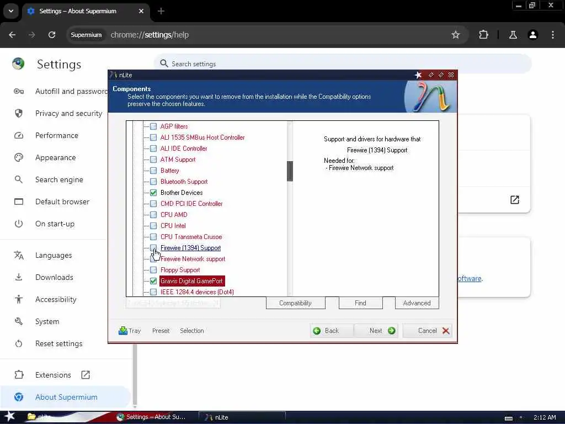Click the browser back arrow
Screen dimensions: 565x424
click(x=12, y=35)
